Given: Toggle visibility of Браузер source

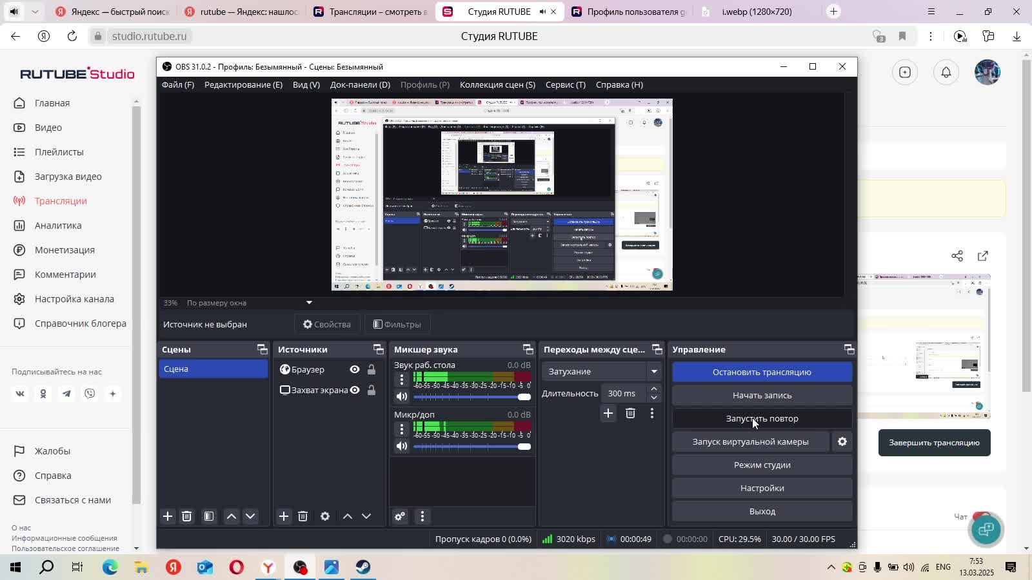Looking at the screenshot, I should (355, 369).
